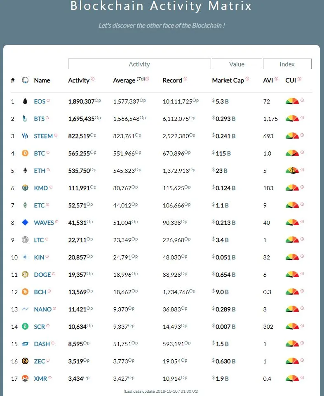The width and height of the screenshot is (324, 396).
Task: Open the BTS blockchain link
Action: (39, 119)
